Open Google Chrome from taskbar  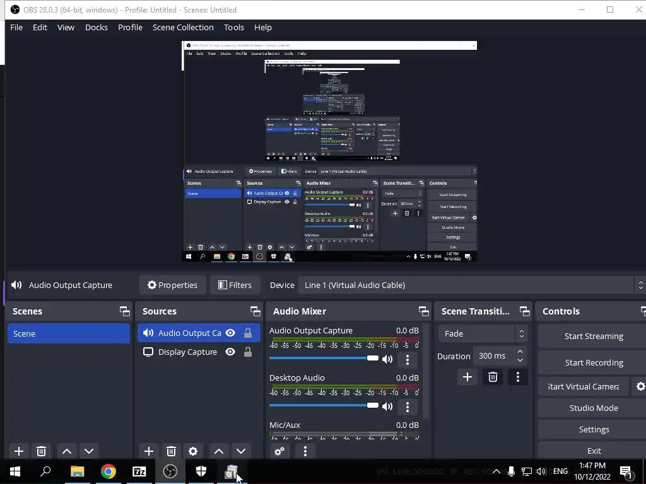tap(109, 471)
